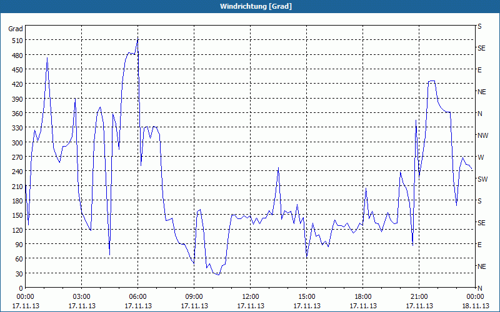Click the E compass label level with 450

click(x=479, y=70)
